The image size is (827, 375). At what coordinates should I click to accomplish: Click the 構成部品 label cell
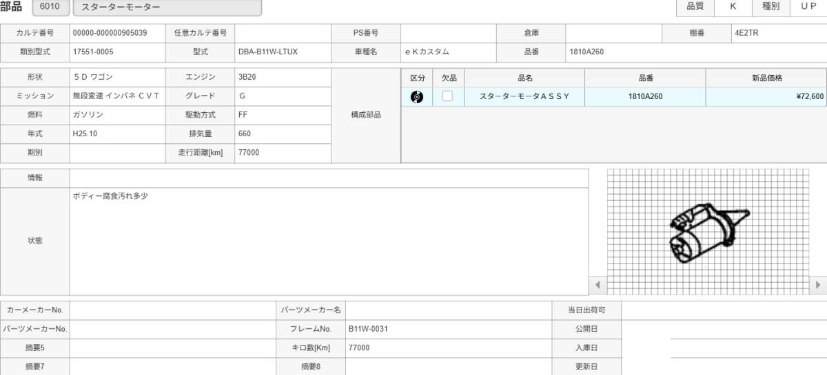(366, 115)
